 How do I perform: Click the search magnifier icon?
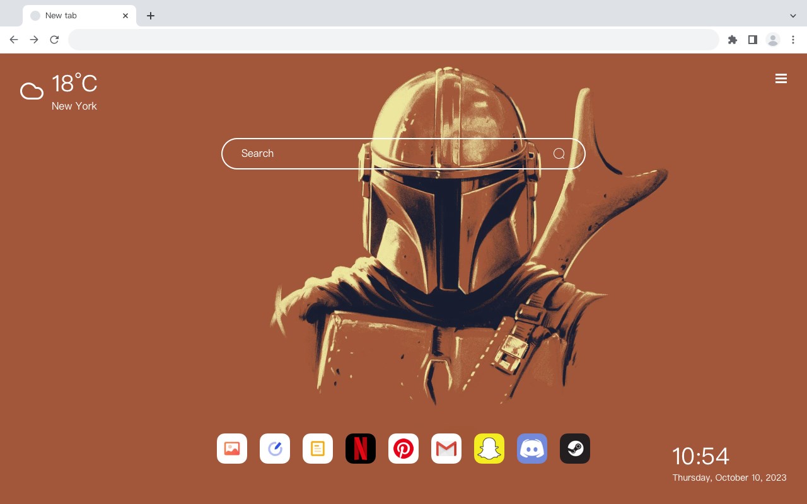[x=559, y=154]
